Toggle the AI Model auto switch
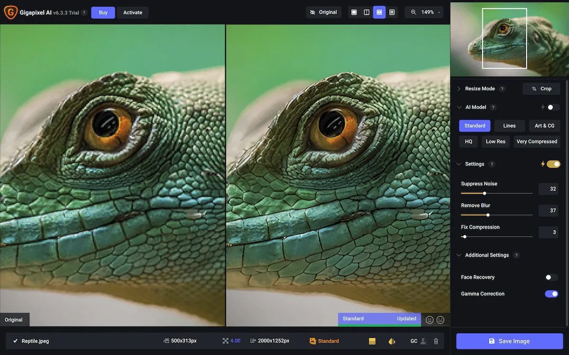The height and width of the screenshot is (355, 569). [551, 107]
